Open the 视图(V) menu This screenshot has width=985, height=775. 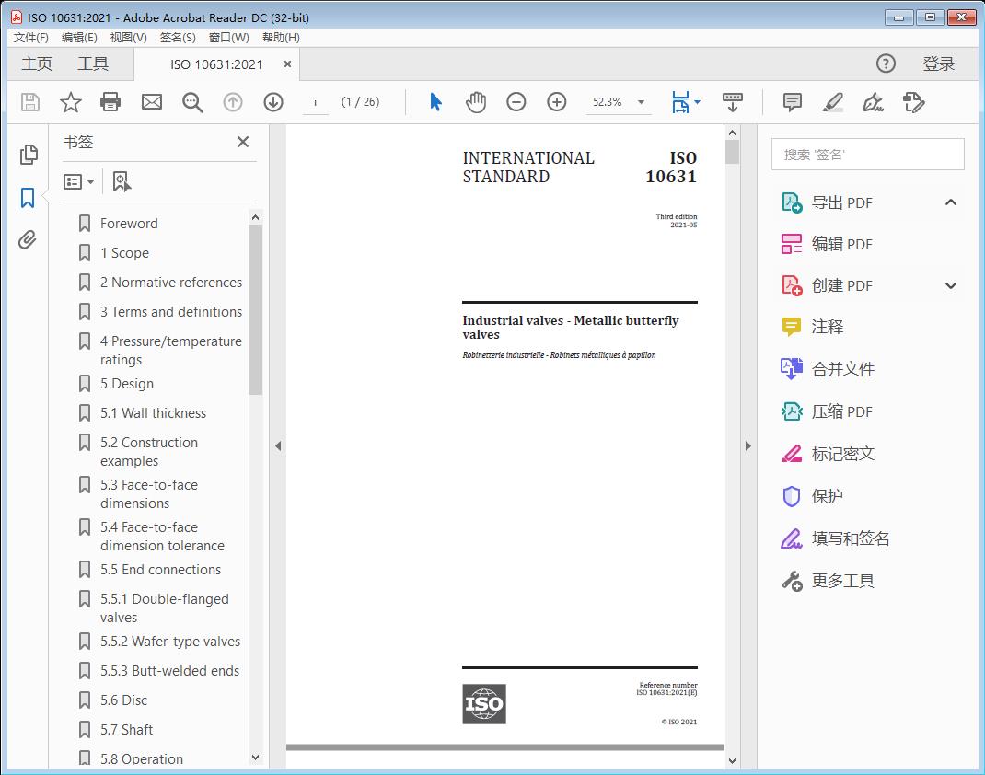(128, 38)
